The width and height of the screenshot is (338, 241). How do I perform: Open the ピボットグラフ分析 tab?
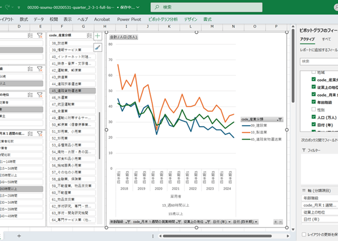coord(163,19)
